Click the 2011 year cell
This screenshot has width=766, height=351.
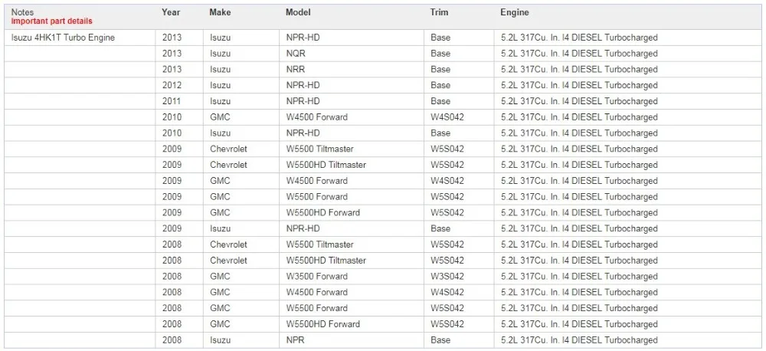coord(178,101)
